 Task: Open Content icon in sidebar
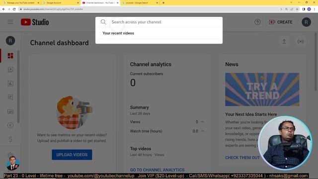[10, 70]
